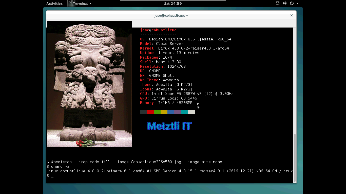Click the WM: GNOME Shell line
This screenshot has height=194, width=346.
157,76
